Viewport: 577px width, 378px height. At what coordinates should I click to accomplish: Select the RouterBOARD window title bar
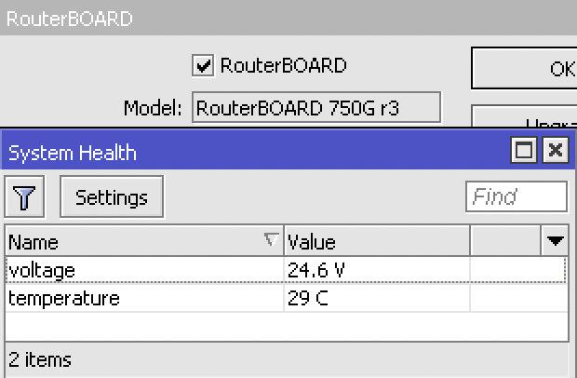[x=288, y=18]
